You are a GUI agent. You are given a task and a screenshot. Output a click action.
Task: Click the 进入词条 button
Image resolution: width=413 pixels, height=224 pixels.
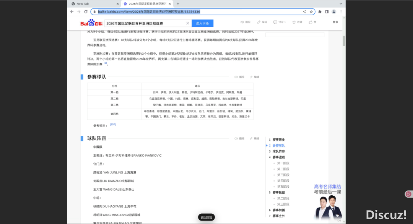[202, 23]
